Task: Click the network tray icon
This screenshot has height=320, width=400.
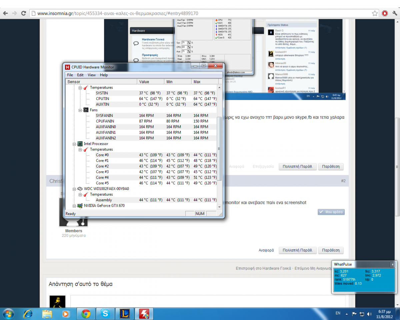Action: 362,314
